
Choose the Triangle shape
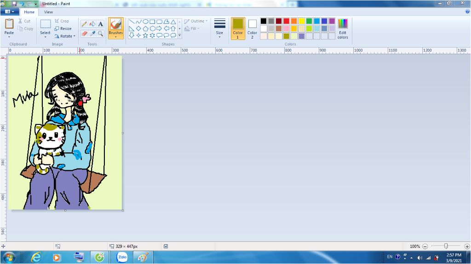click(173, 22)
